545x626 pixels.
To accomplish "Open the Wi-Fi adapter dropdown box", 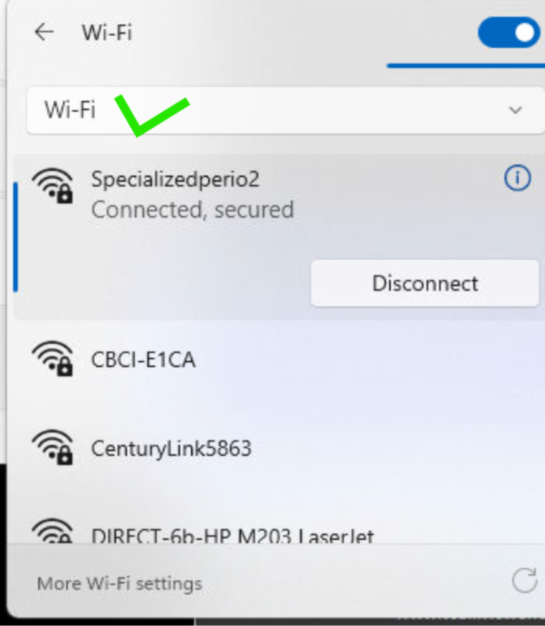I will click(285, 110).
